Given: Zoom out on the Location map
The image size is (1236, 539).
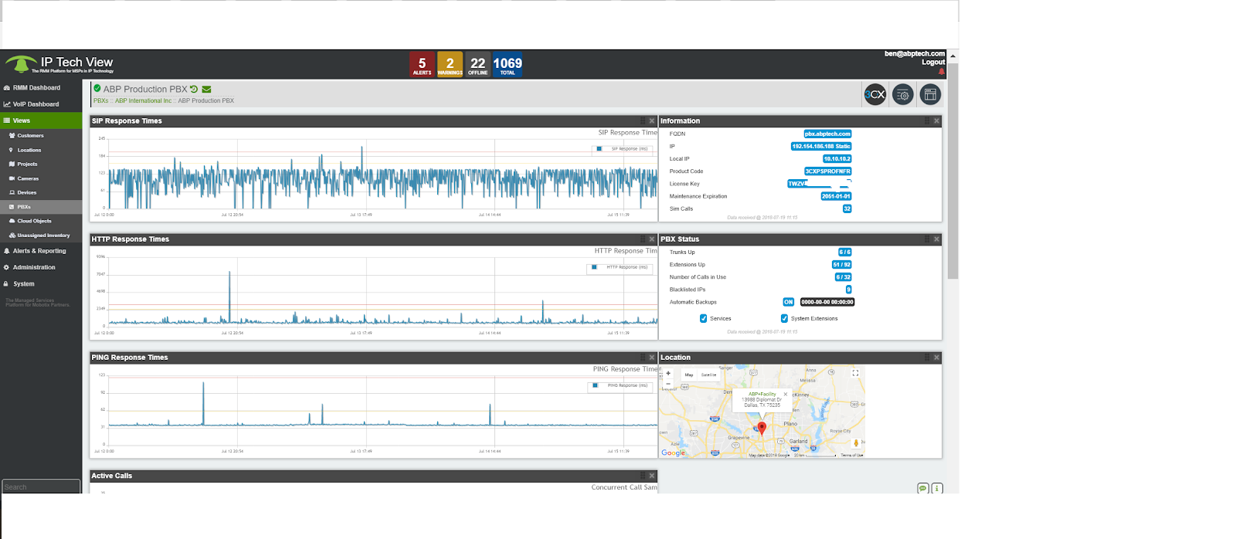Looking at the screenshot, I should (668, 383).
